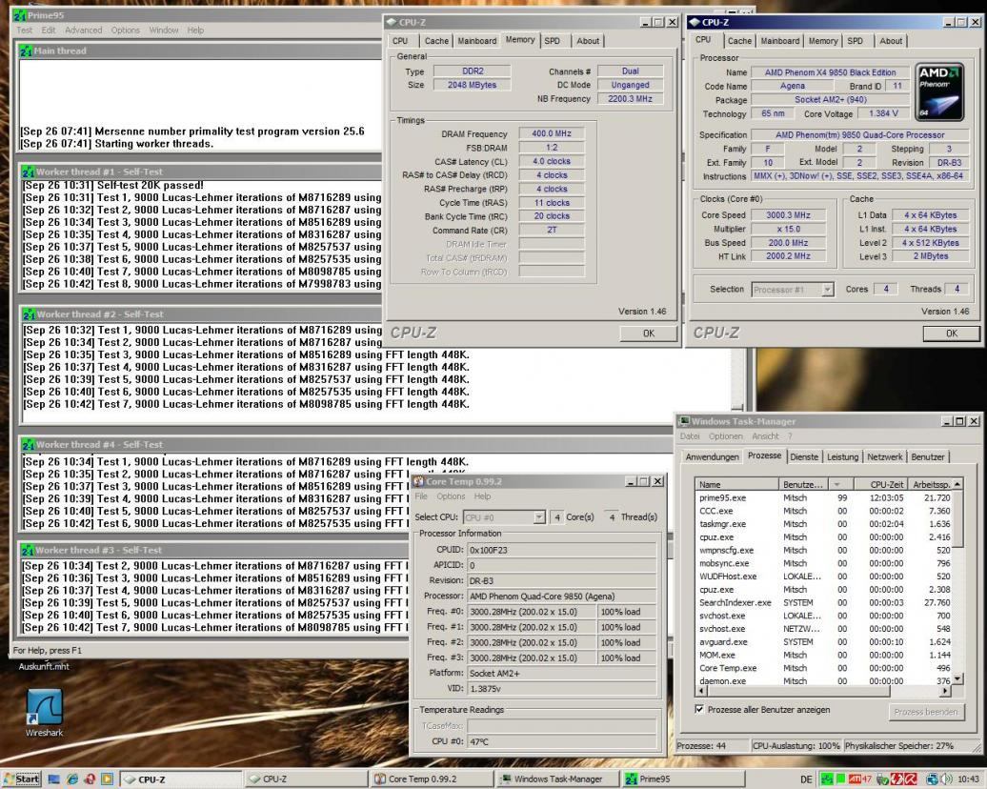
Task: Open the Window menu in Prime95
Action: point(164,30)
